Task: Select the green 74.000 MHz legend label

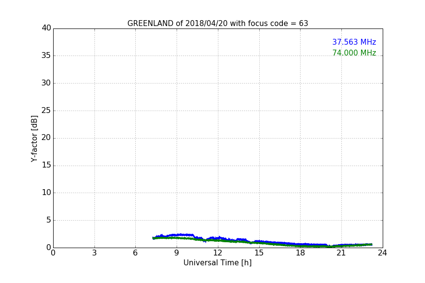Action: tap(354, 53)
